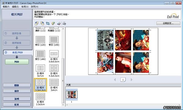Click the 說明 help button in sidebar

(x=17, y=99)
